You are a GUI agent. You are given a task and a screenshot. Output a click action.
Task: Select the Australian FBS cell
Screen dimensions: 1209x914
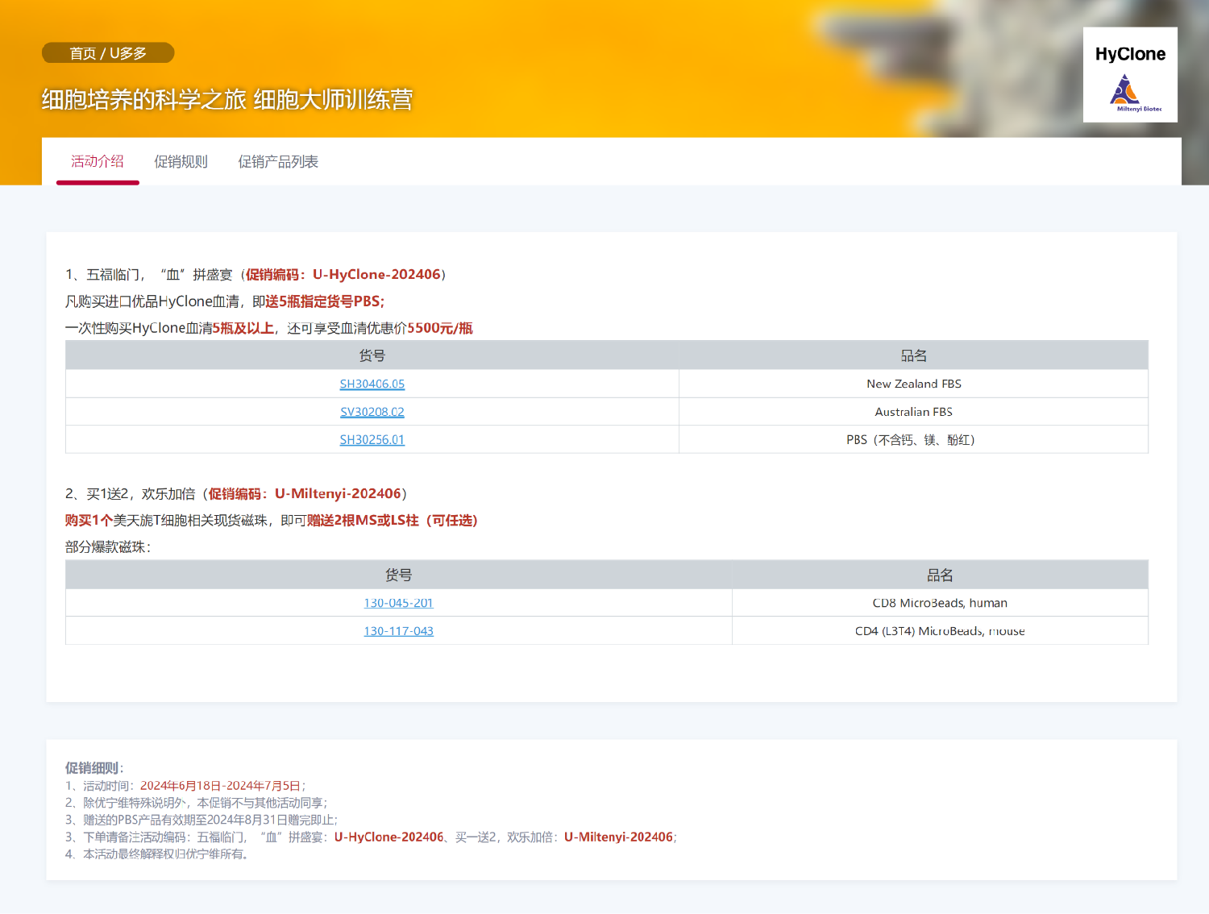point(914,412)
